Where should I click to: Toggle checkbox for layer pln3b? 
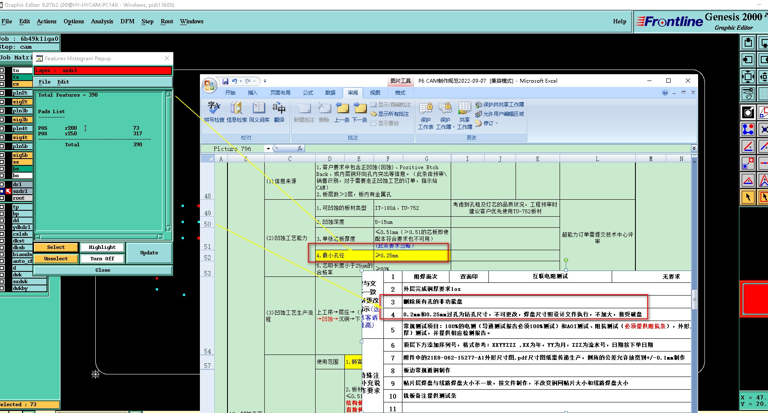click(2, 111)
